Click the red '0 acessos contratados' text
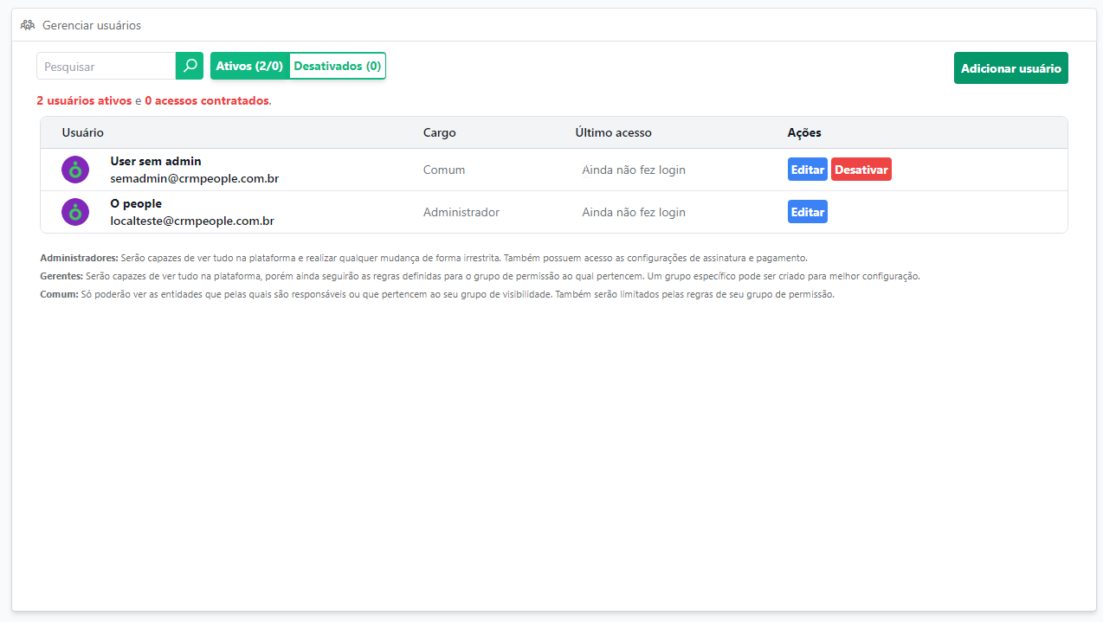The width and height of the screenshot is (1103, 622). (x=207, y=100)
